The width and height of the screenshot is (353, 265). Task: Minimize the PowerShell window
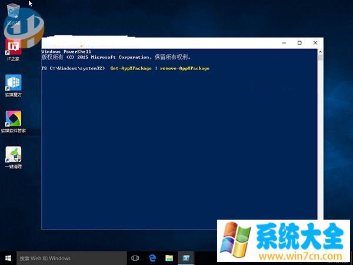click(x=284, y=43)
